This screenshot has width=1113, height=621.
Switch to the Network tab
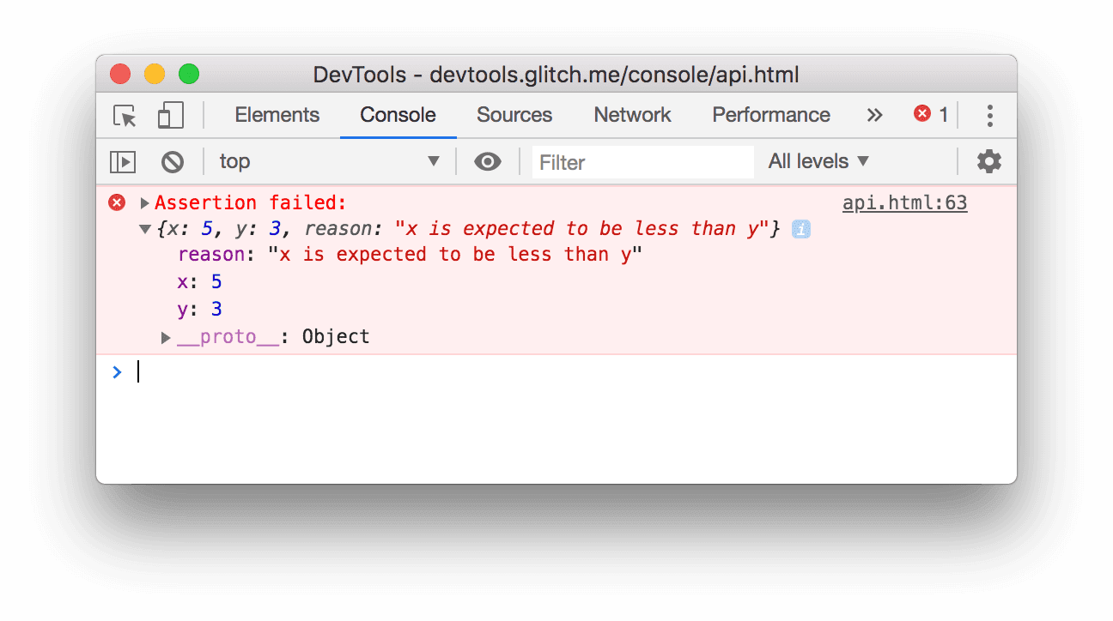[632, 115]
